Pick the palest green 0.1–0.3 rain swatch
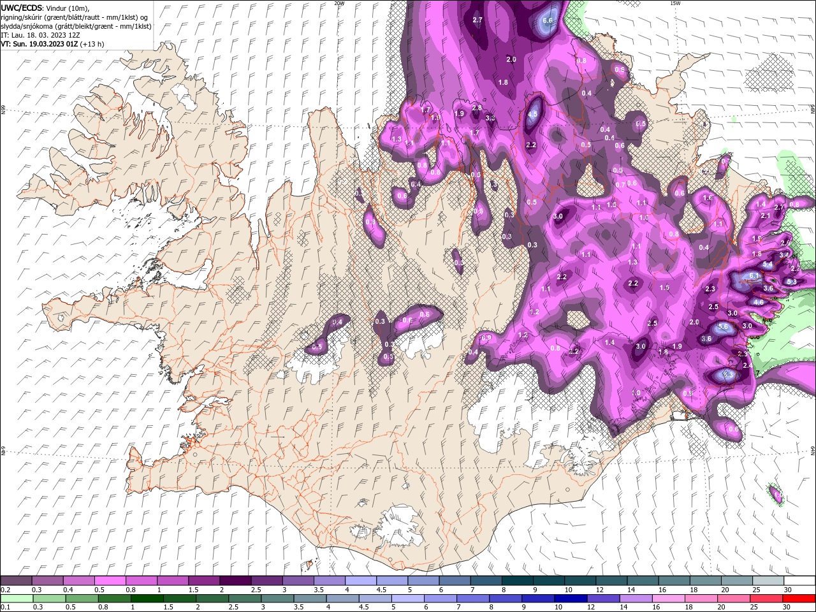Viewport: 816px width, 612px height. (16, 599)
